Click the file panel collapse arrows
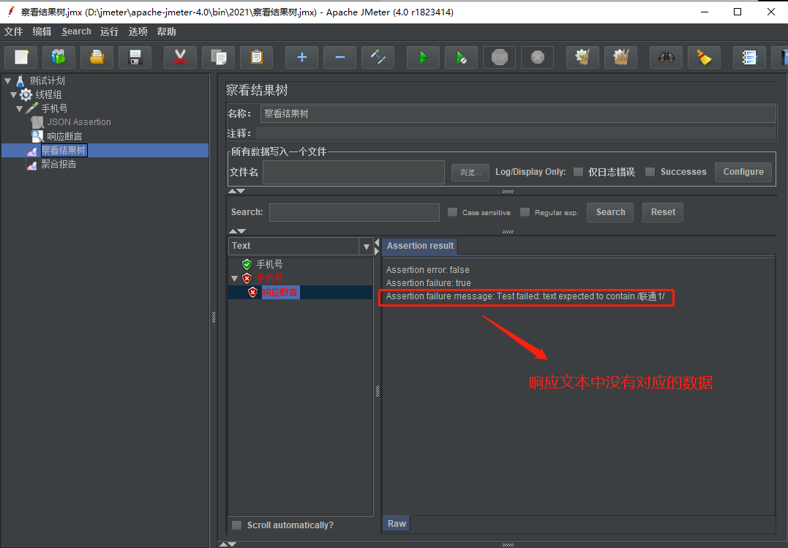The image size is (788, 548). click(x=237, y=191)
